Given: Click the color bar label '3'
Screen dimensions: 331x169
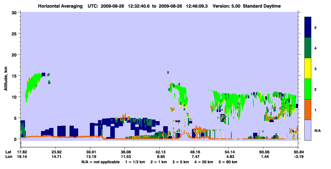Looking at the screenshot, I should click(315, 68).
